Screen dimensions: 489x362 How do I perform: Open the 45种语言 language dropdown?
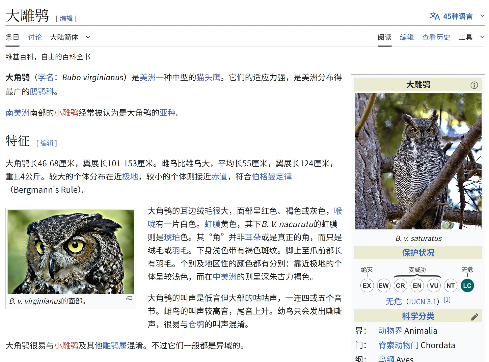click(x=458, y=16)
